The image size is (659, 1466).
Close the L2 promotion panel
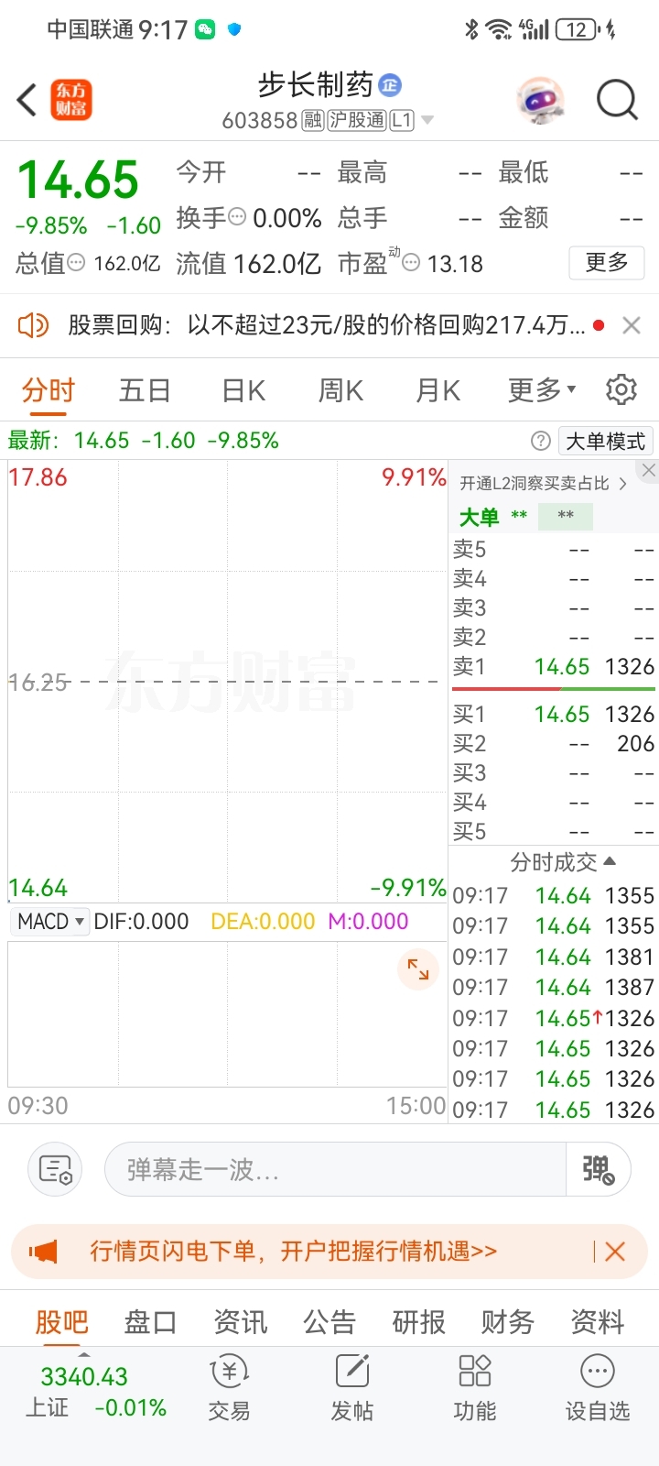pyautogui.click(x=649, y=470)
